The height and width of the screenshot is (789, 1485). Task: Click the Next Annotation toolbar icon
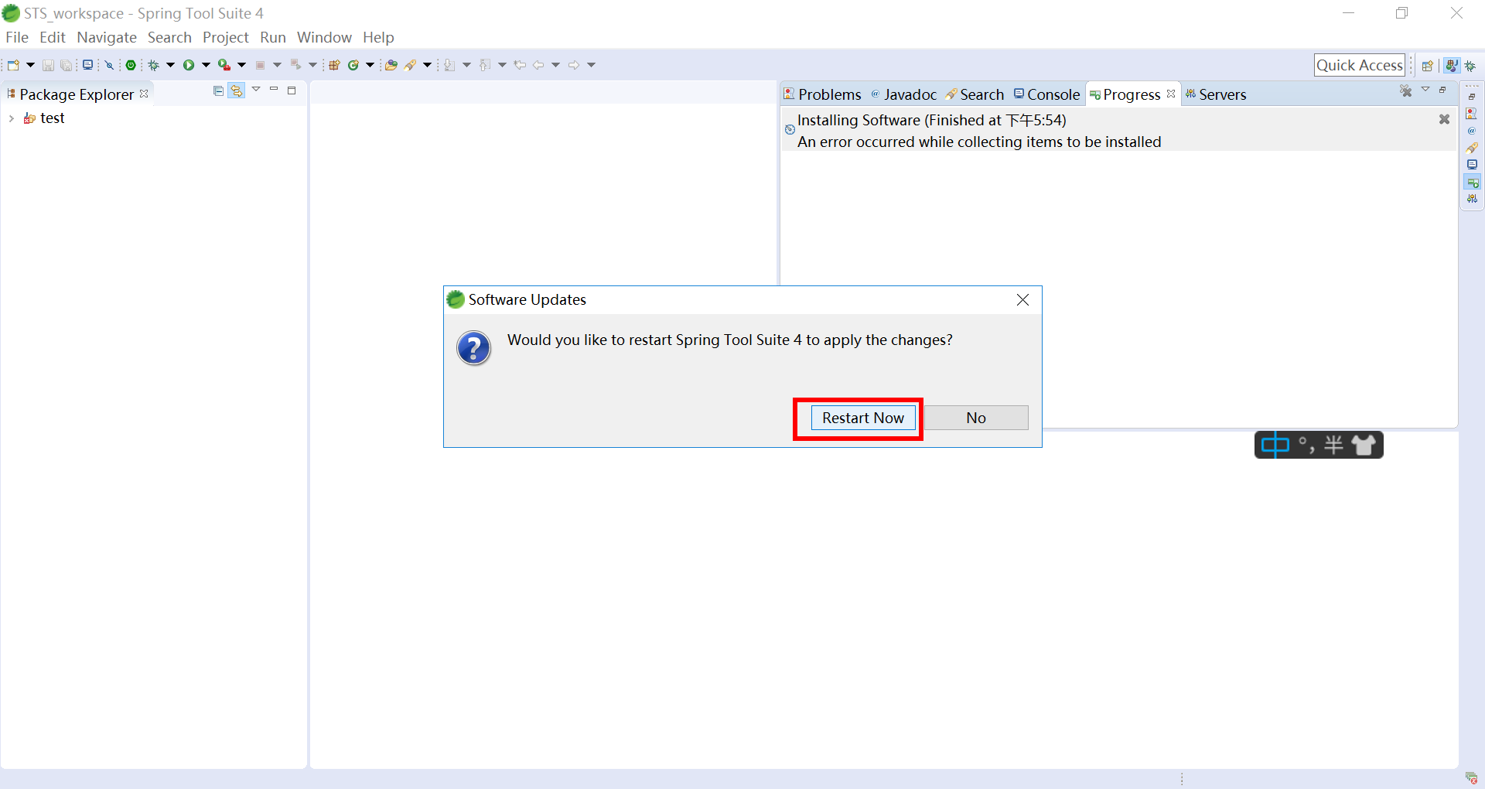click(x=449, y=65)
